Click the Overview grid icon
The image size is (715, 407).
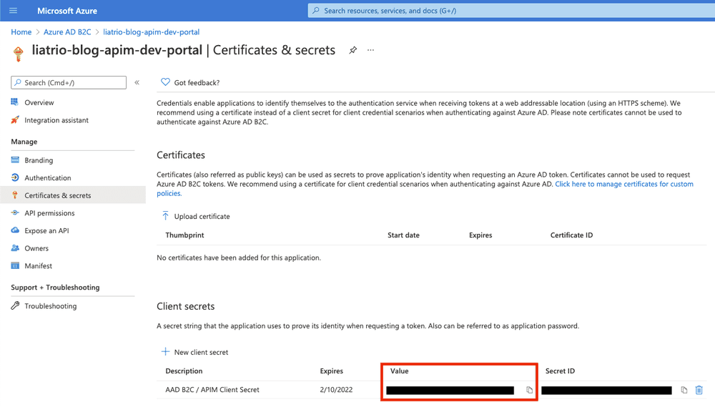15,102
